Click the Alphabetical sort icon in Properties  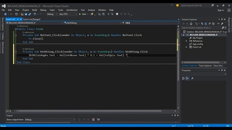coord(187,78)
